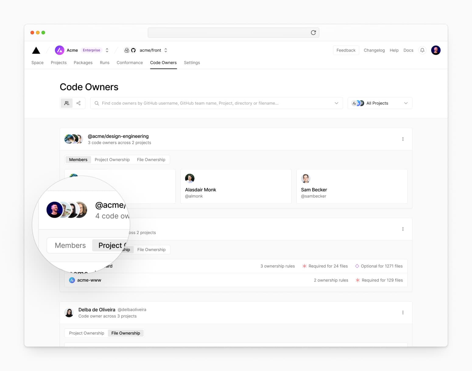Focus the find code owners search field

[213, 103]
